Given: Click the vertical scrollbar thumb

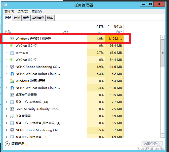Looking at the screenshot, I should [162, 54].
